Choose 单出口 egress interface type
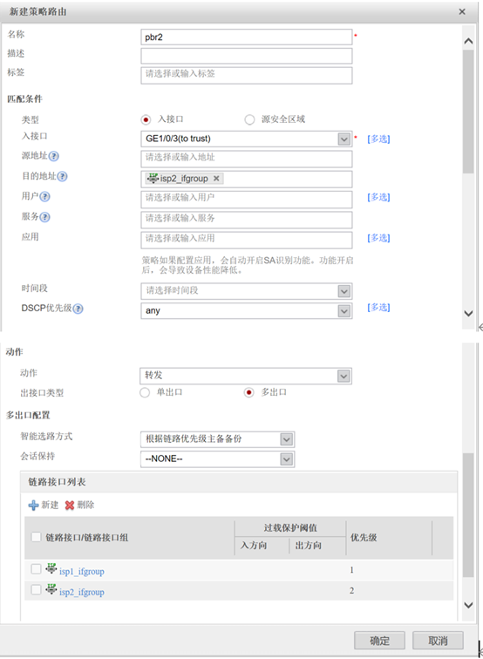This screenshot has width=483, height=659. [x=145, y=392]
